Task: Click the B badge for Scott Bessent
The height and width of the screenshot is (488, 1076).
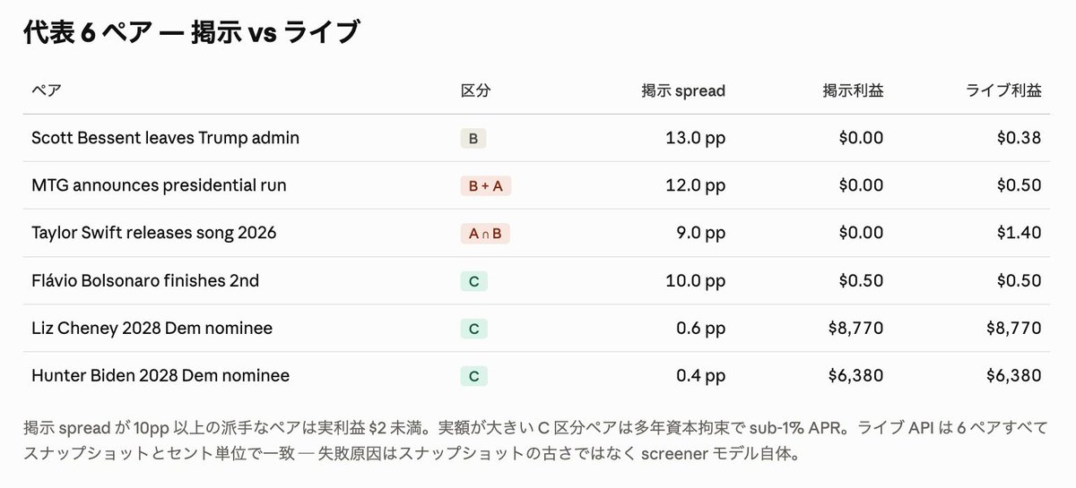Action: (x=473, y=139)
